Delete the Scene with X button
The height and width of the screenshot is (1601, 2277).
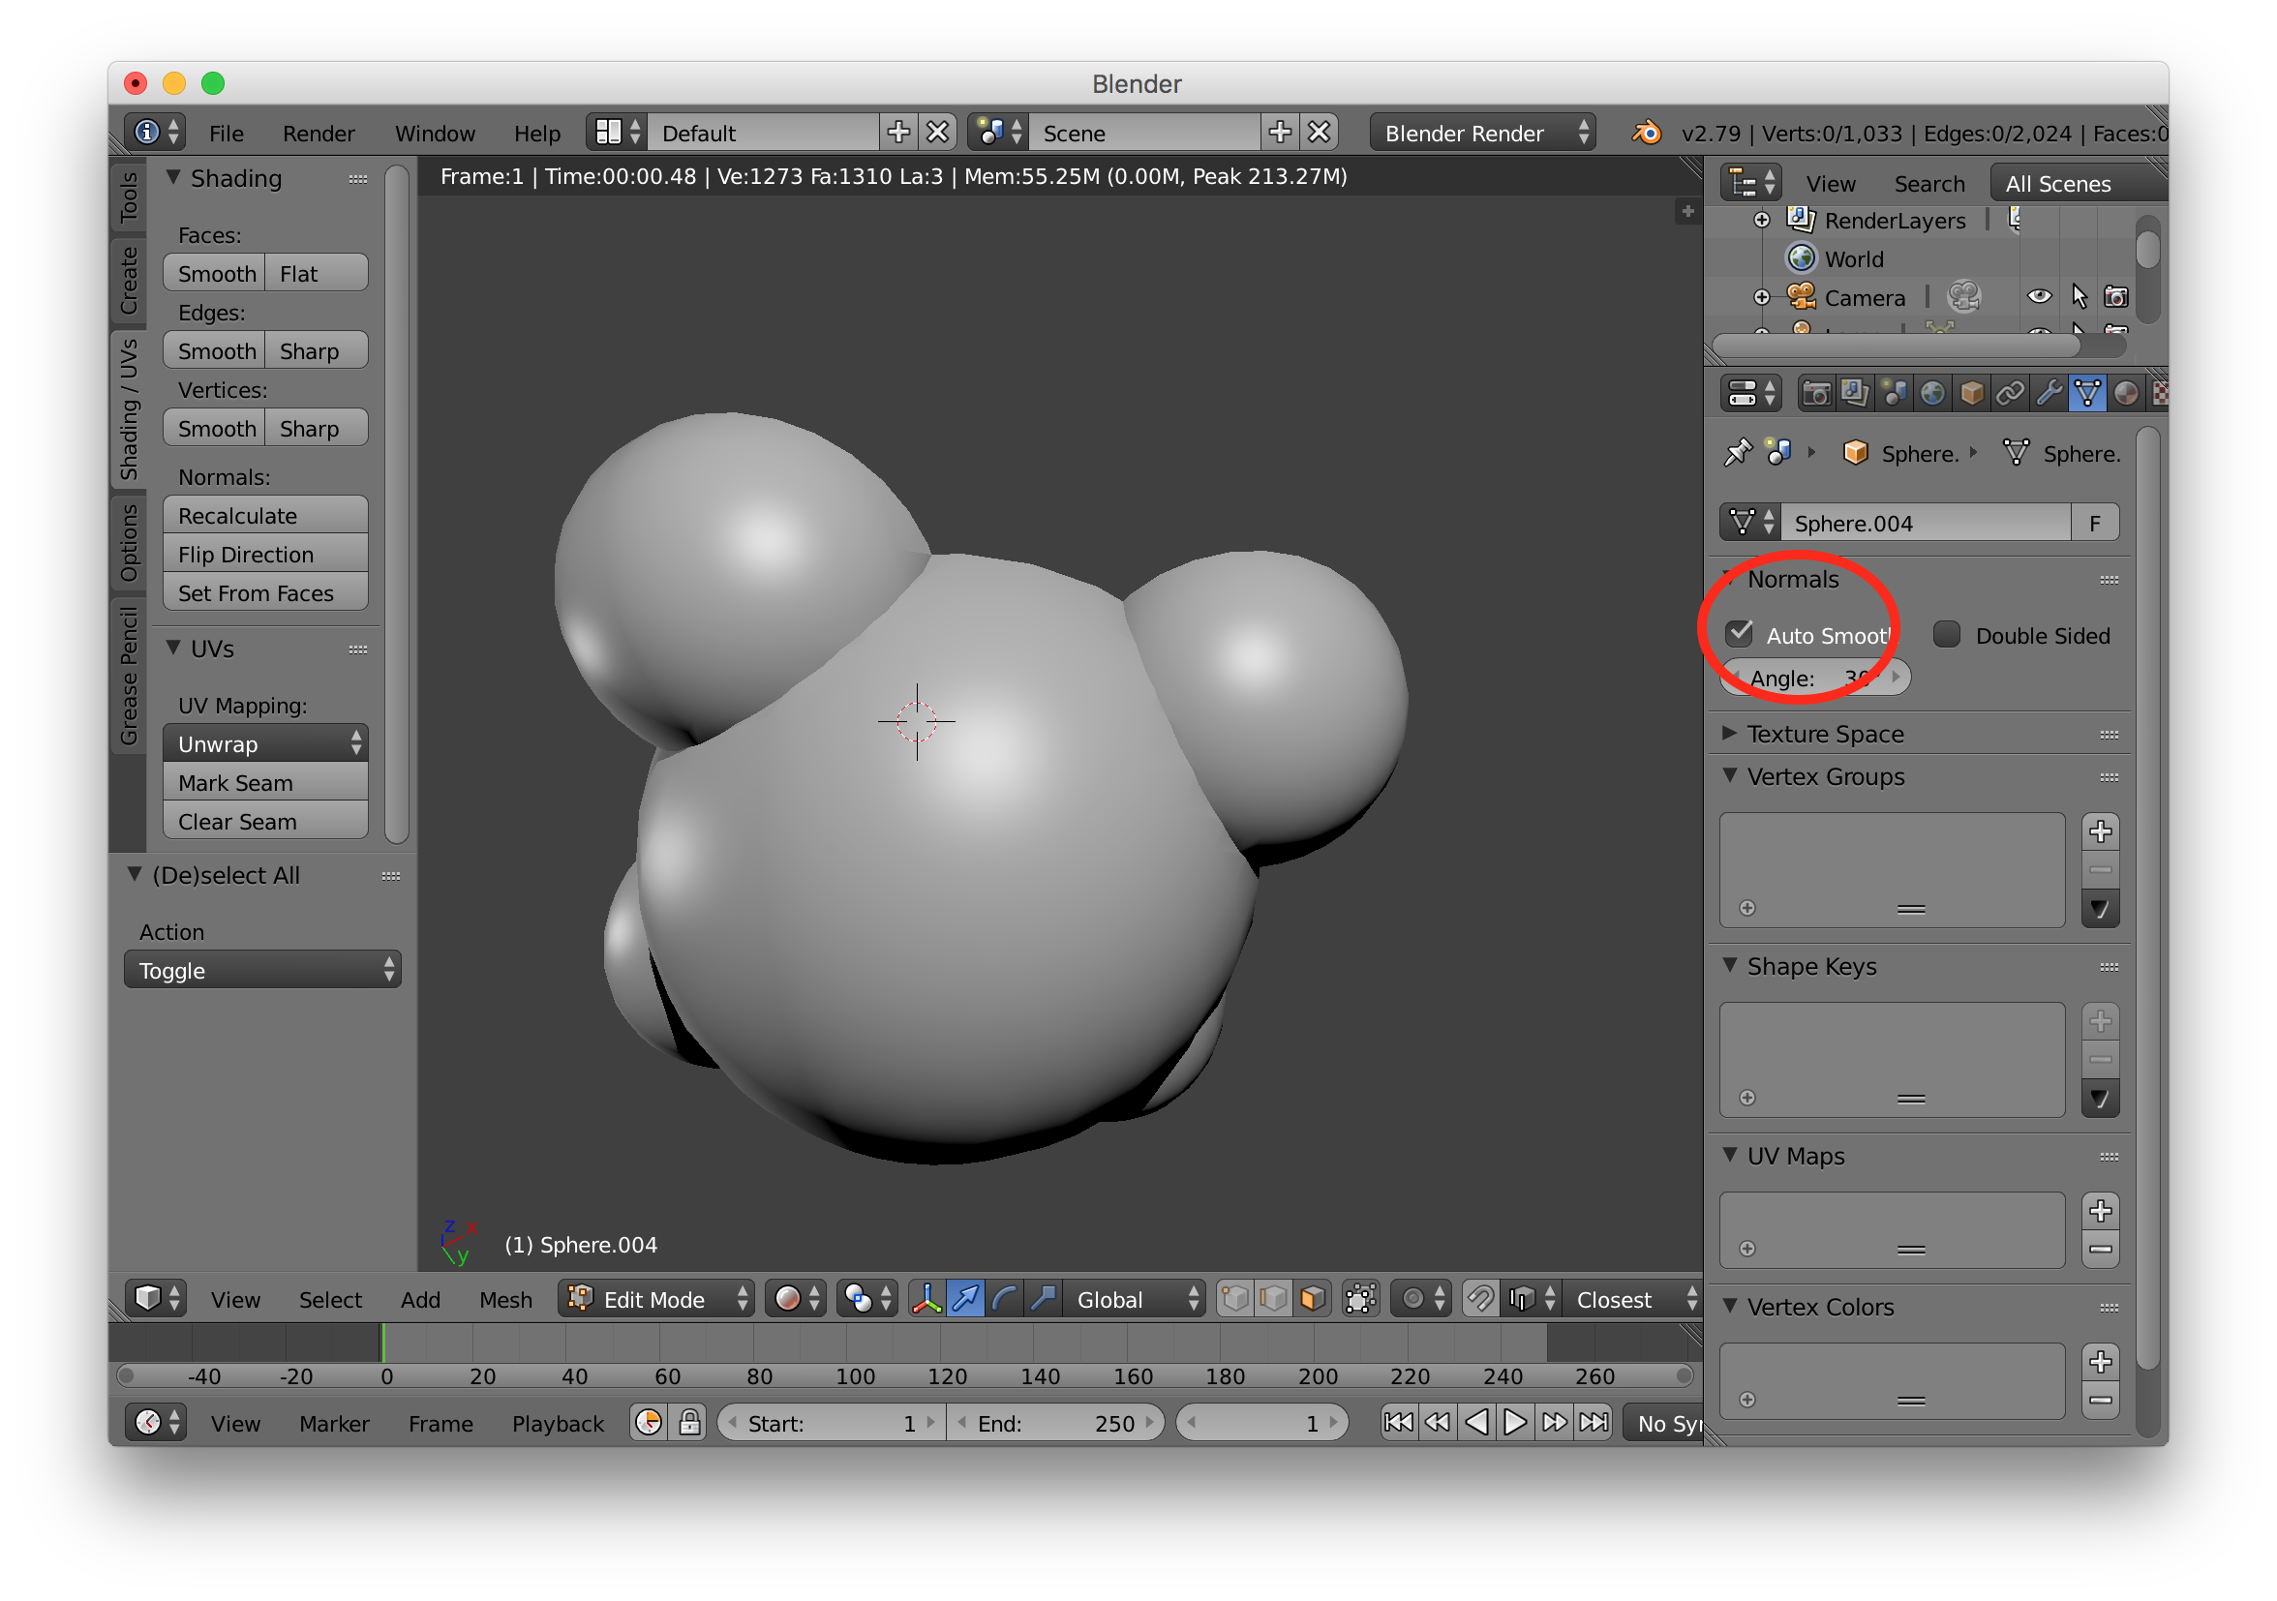pyautogui.click(x=1319, y=133)
